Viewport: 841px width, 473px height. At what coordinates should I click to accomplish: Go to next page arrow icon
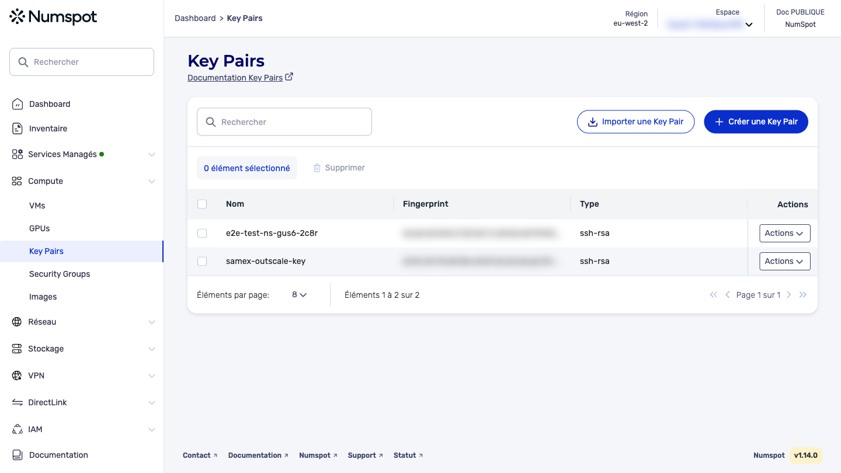tap(789, 295)
